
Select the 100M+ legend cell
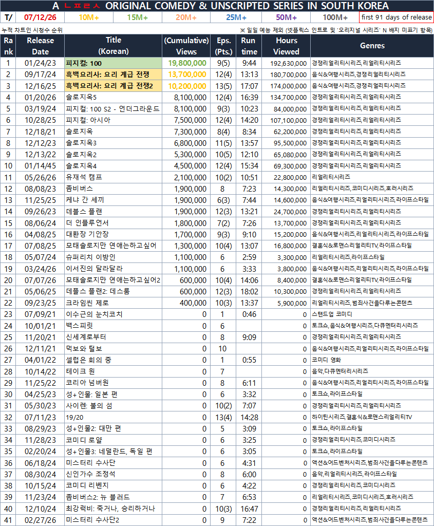coord(335,17)
